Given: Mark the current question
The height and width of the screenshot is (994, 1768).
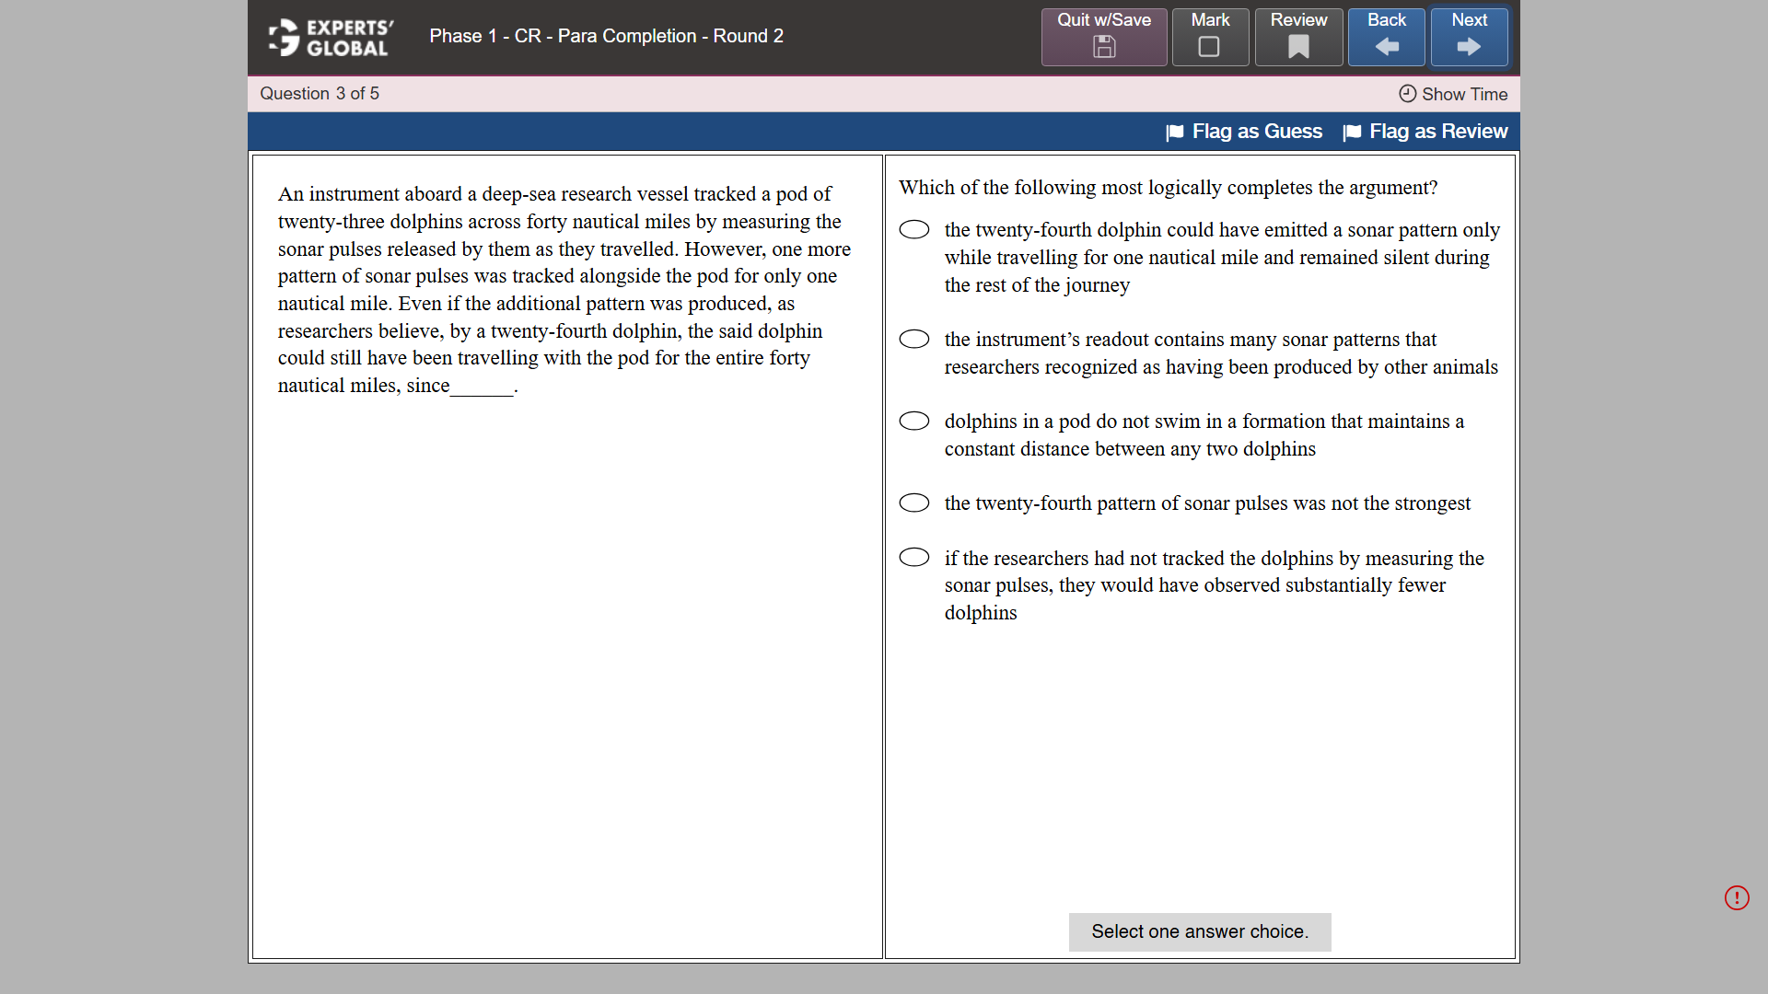Looking at the screenshot, I should (1210, 37).
